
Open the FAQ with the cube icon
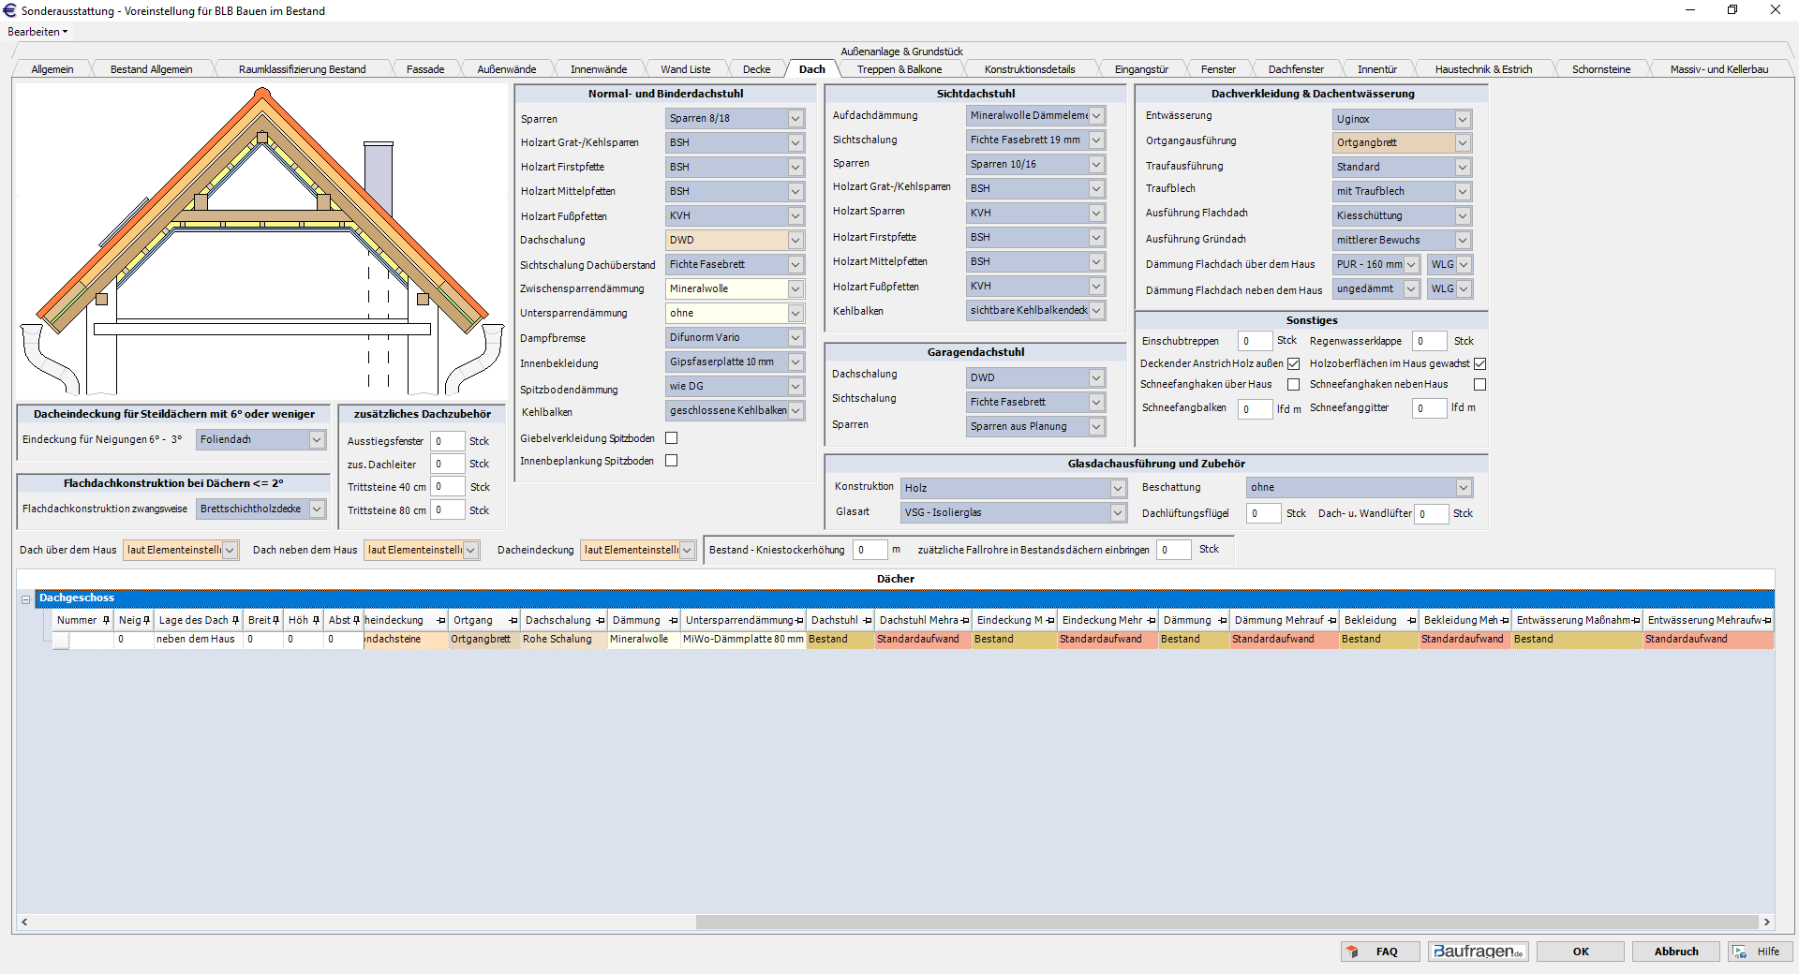[1379, 952]
